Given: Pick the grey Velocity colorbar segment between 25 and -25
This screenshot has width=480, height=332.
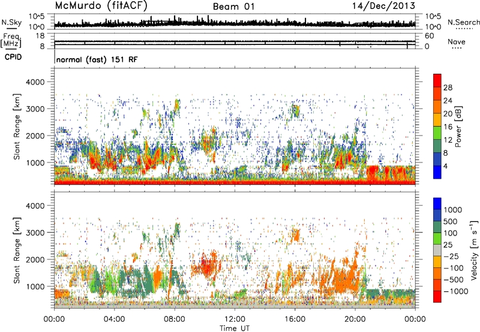Looking at the screenshot, I should click(437, 250).
